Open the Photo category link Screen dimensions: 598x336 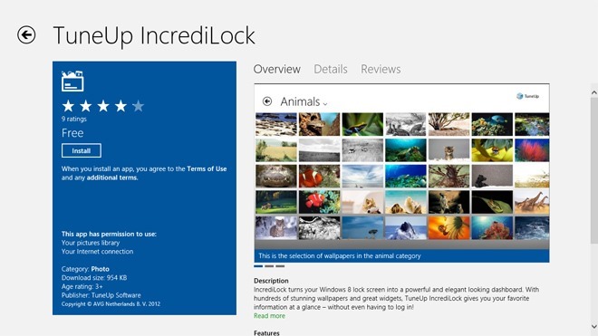pos(100,269)
